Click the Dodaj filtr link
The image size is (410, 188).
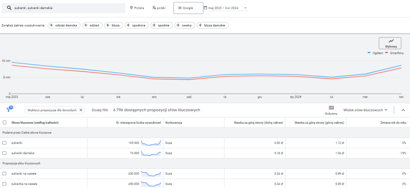tap(100, 110)
